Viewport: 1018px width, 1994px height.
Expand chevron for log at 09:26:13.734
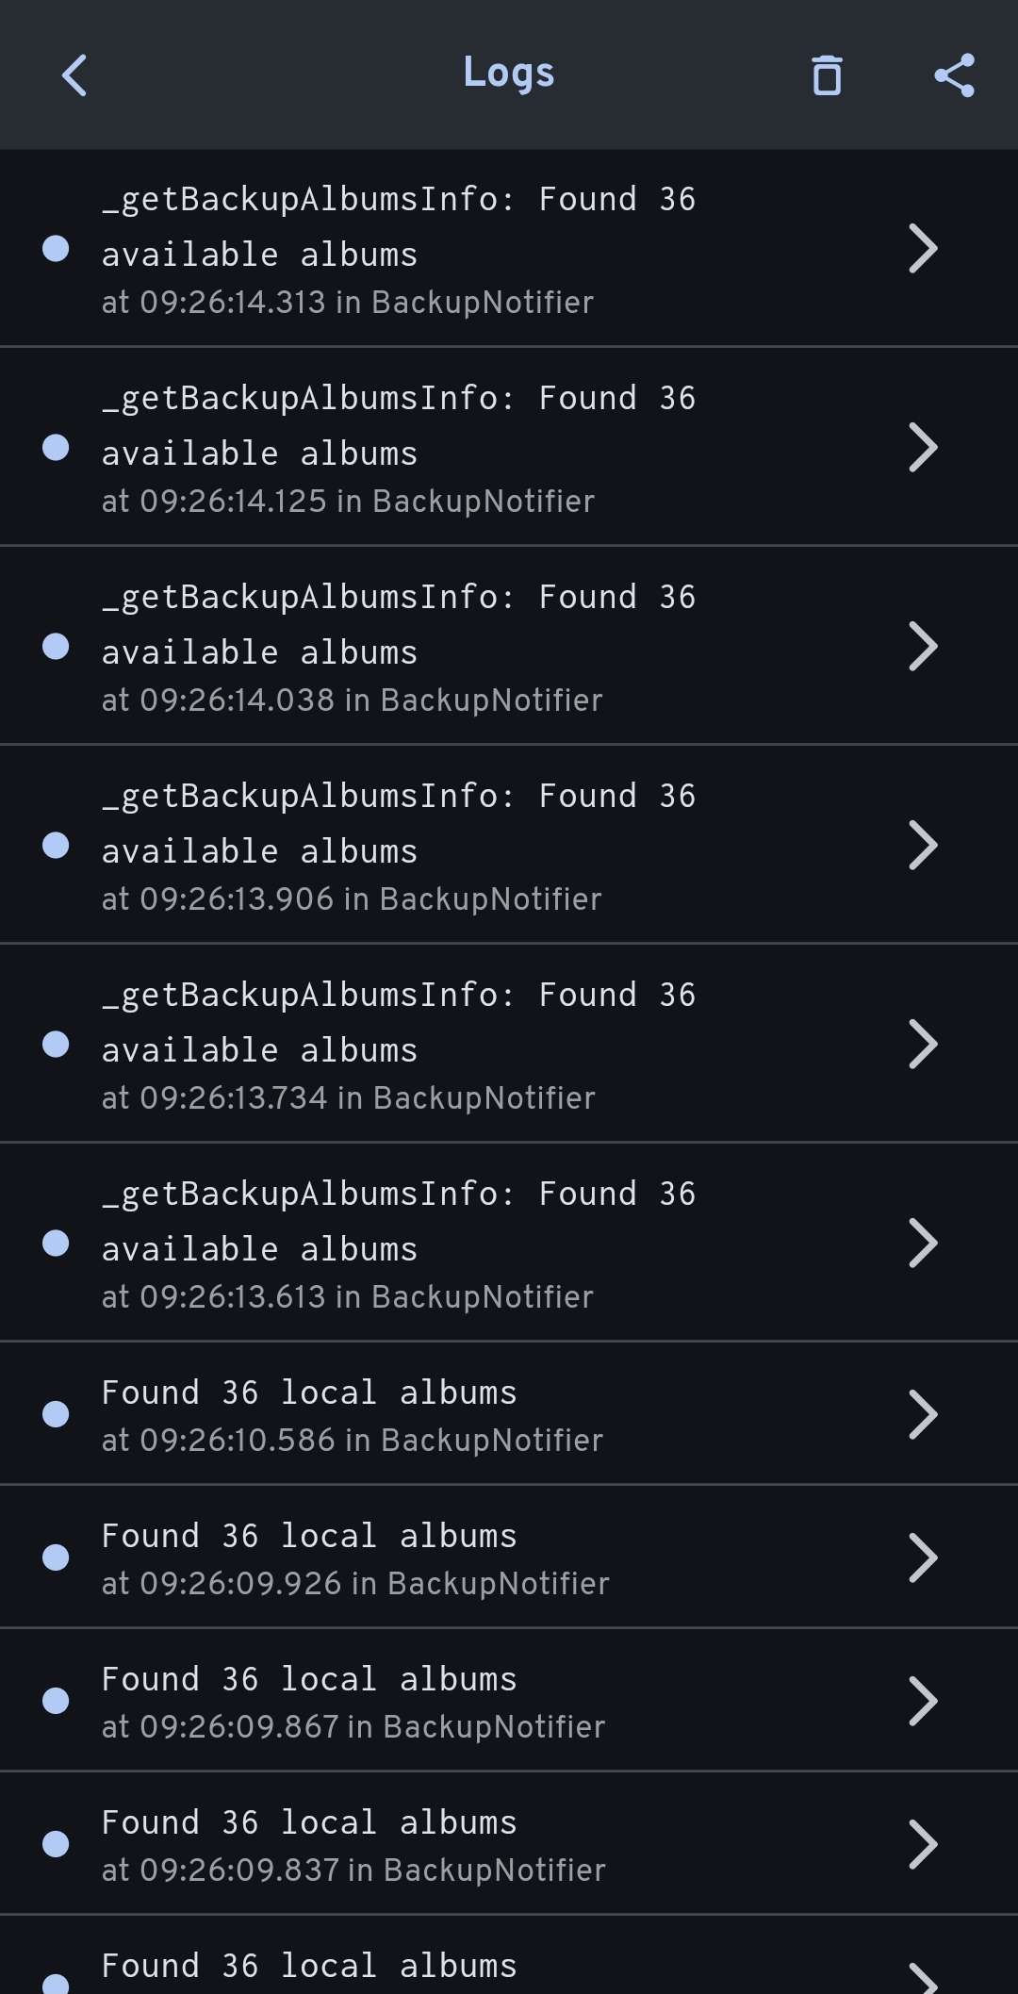coord(923,1045)
